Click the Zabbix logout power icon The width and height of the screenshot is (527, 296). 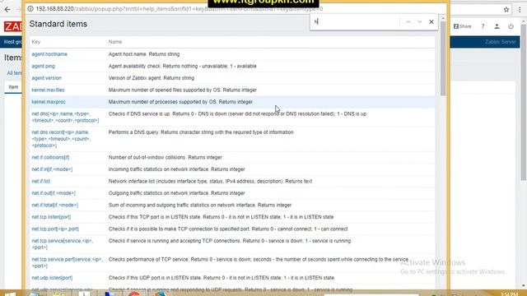coord(511,26)
